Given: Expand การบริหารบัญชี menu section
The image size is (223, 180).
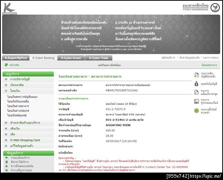Looking at the screenshot, I should [6, 79].
